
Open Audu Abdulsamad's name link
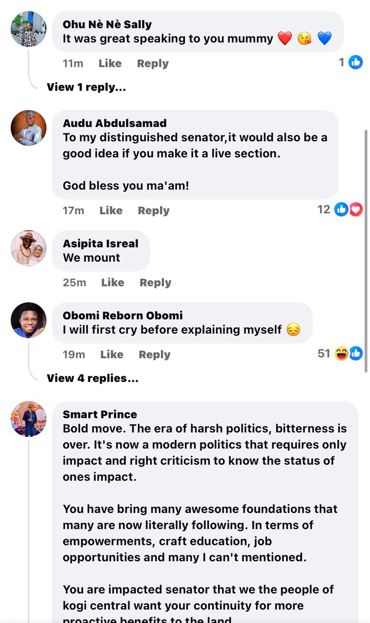115,123
